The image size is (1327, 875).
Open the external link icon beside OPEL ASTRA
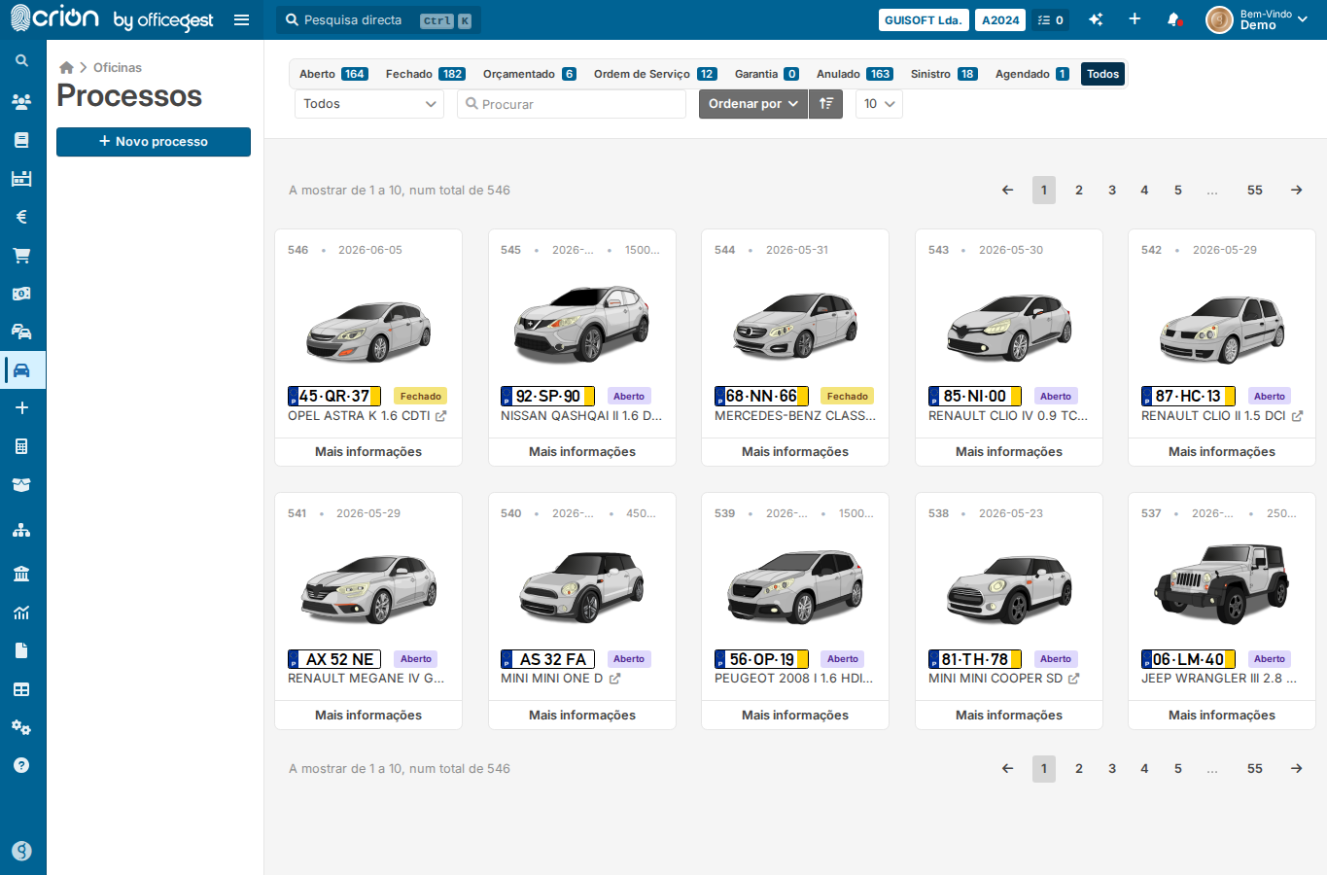pyautogui.click(x=440, y=416)
